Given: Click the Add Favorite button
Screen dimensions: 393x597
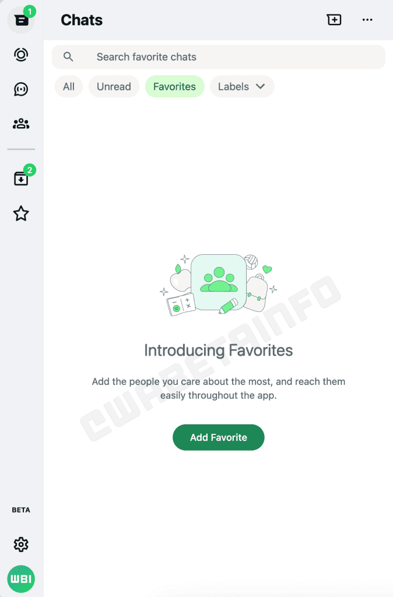Looking at the screenshot, I should pyautogui.click(x=219, y=437).
